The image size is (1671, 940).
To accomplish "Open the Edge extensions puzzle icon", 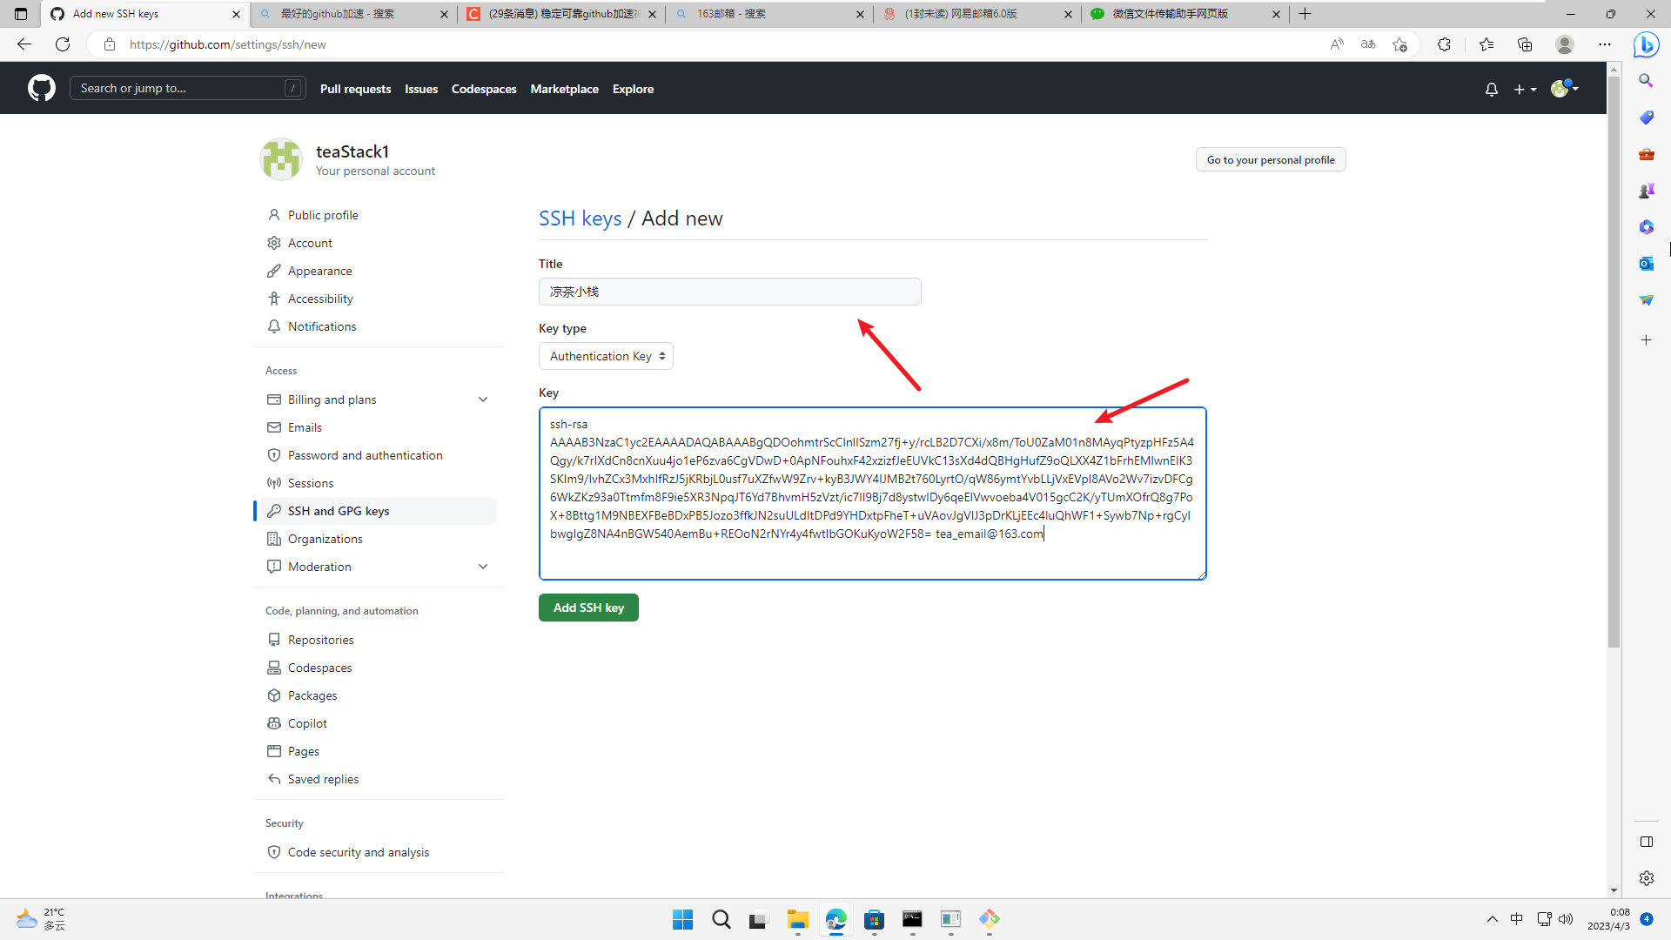I will pyautogui.click(x=1444, y=44).
